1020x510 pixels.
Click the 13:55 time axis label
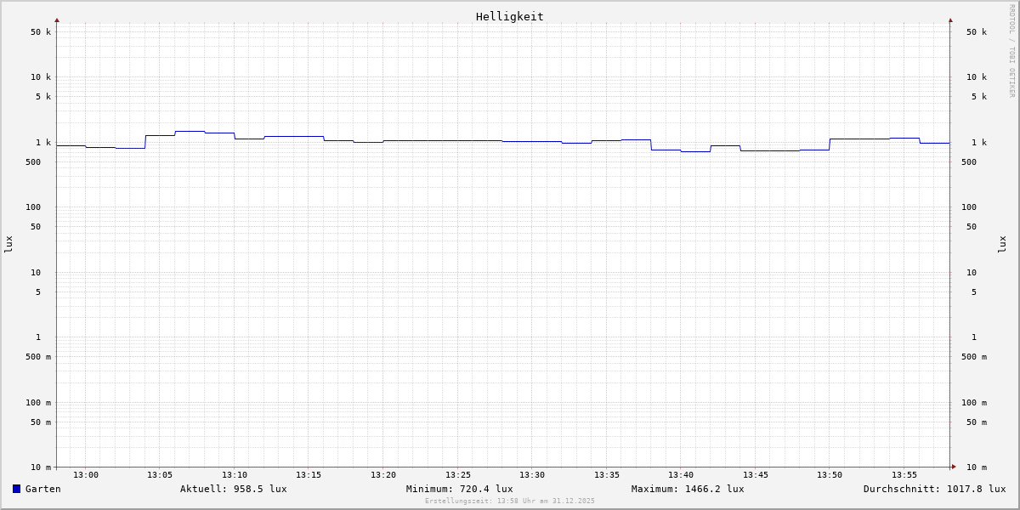click(904, 475)
